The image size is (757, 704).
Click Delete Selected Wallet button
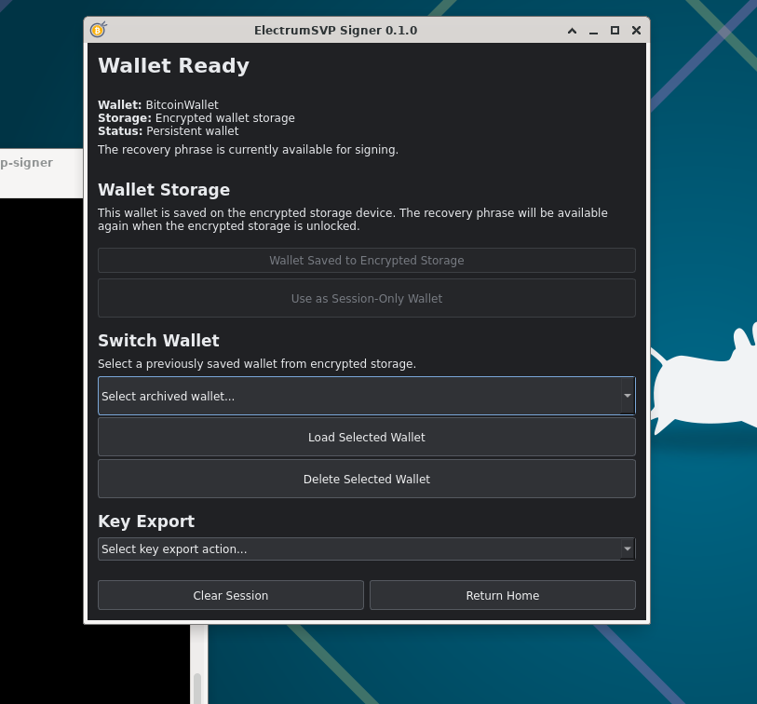367,479
